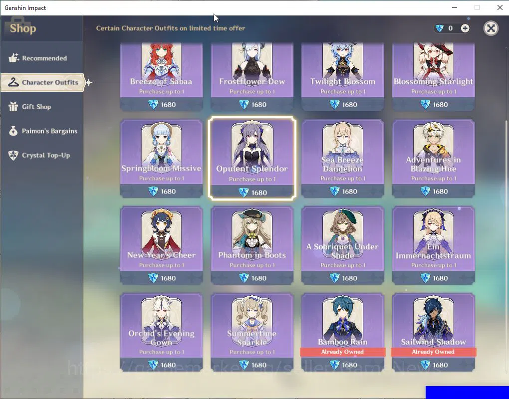
Task: Select the Summertime Sparkle outfit
Action: pos(252,332)
